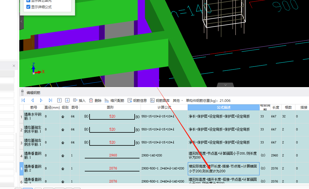Click count 32 cell in row 1

[288, 117]
